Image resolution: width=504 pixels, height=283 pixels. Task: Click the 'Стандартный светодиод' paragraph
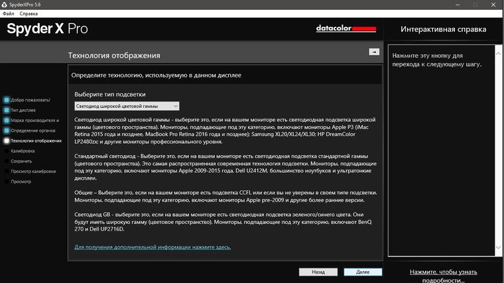point(225,167)
